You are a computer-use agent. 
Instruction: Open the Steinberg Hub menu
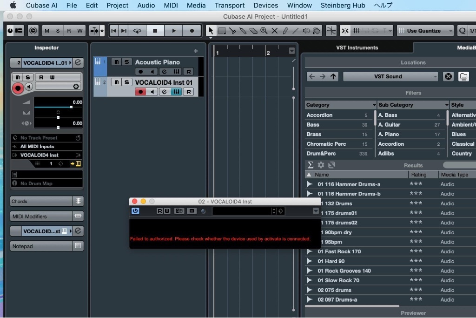tap(343, 6)
